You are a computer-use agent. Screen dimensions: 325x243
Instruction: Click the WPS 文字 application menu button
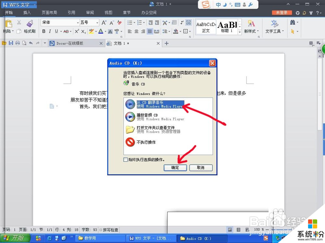point(19,5)
